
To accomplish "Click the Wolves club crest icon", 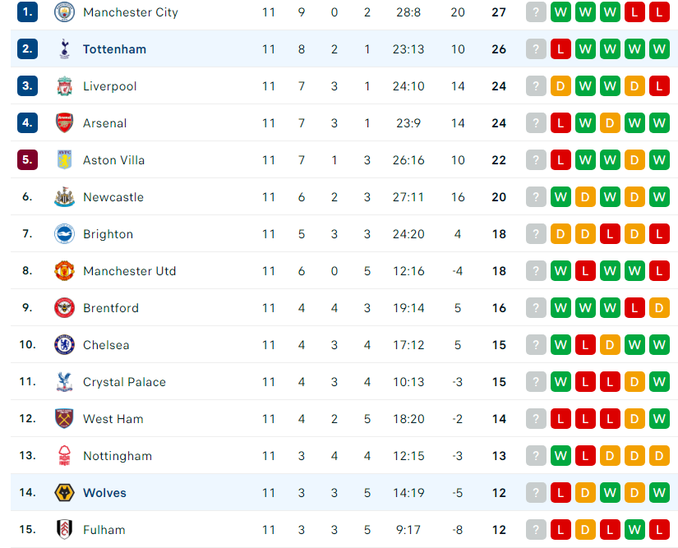I will (64, 492).
